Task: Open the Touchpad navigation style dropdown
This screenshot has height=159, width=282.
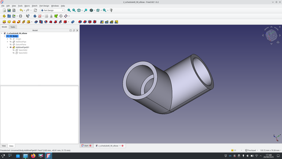Action: coord(252,150)
